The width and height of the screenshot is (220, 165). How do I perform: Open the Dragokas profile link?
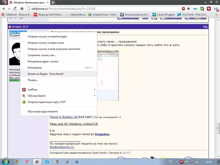102,134
